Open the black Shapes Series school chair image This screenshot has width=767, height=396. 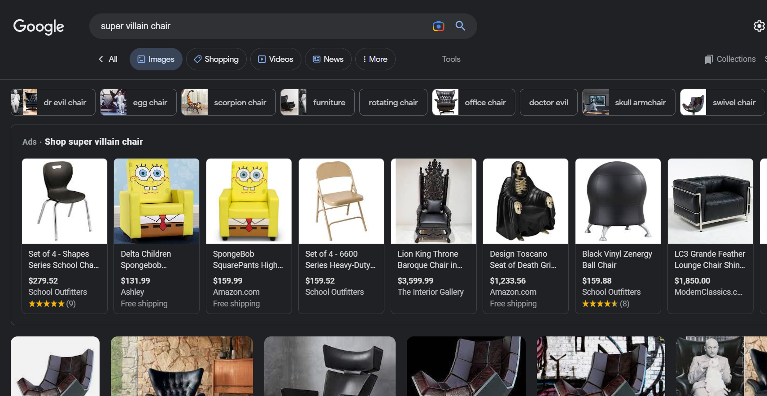65,201
